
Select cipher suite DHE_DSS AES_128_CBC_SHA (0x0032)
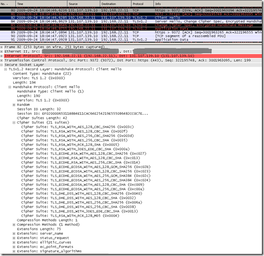(x=79, y=198)
